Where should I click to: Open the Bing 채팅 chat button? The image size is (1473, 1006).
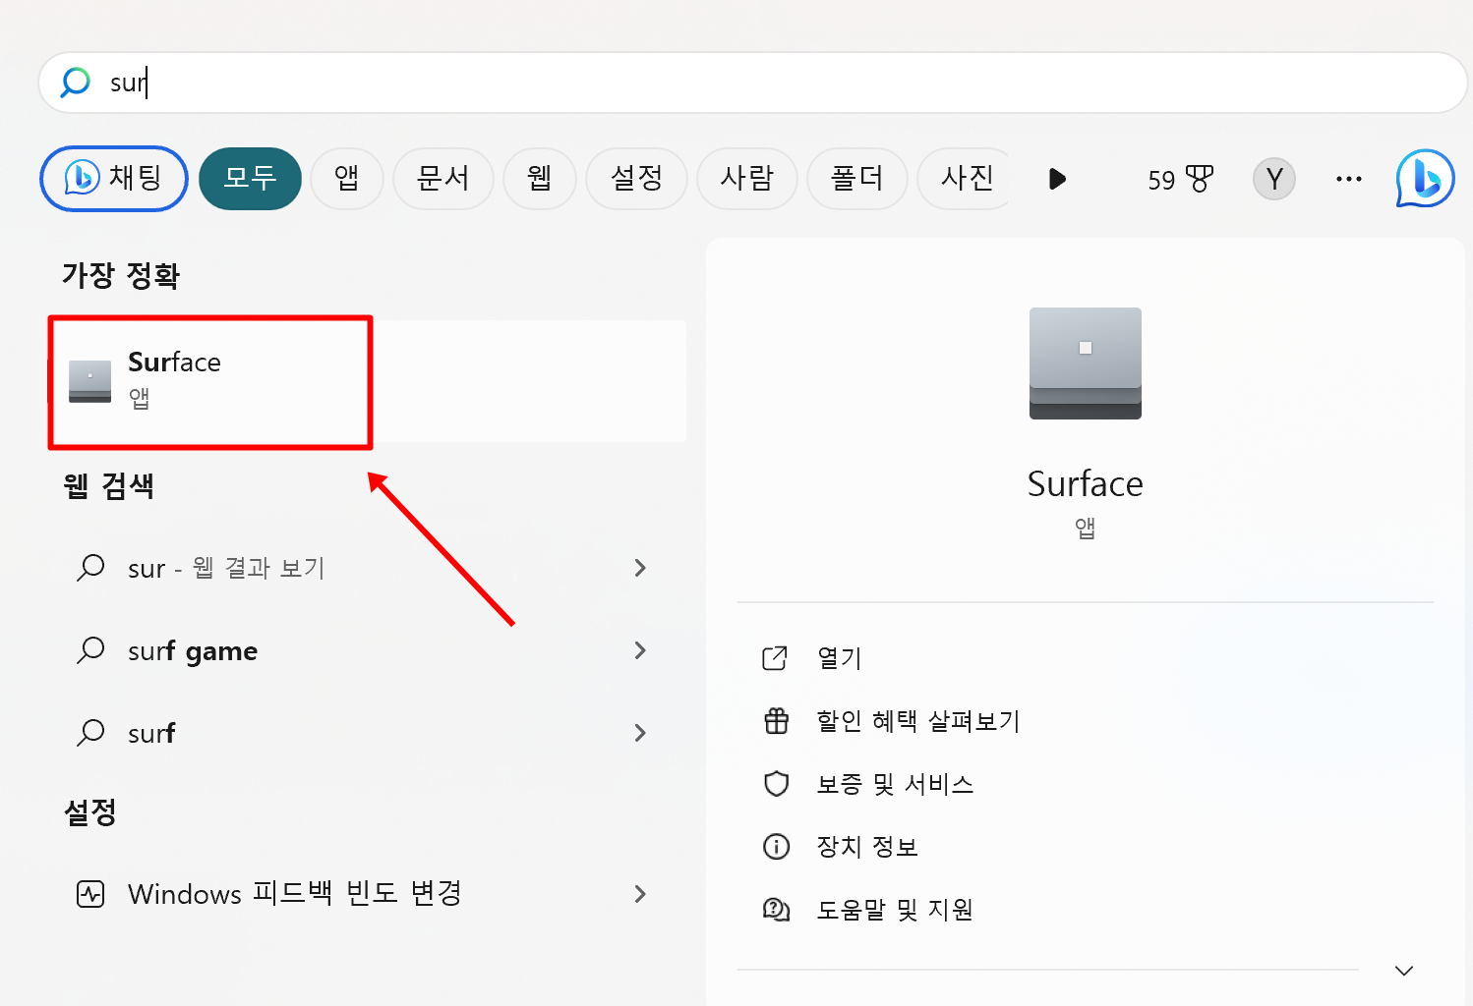(x=114, y=178)
